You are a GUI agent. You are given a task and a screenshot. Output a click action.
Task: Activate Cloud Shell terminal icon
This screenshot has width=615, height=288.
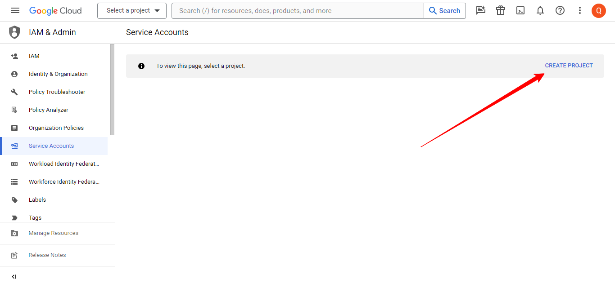point(520,11)
